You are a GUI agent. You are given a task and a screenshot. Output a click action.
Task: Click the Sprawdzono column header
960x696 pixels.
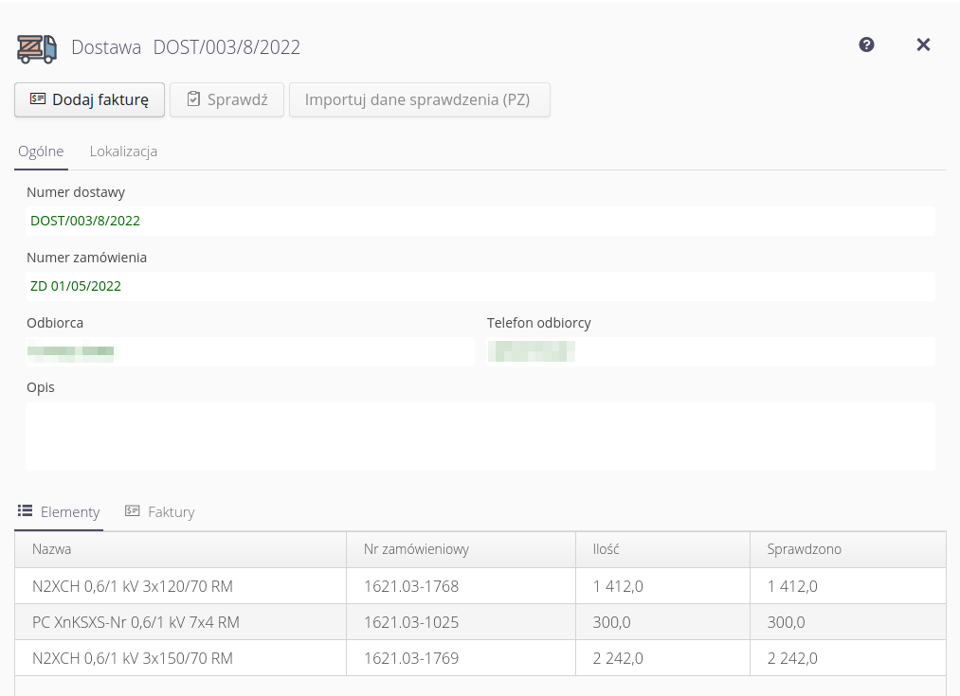click(x=804, y=549)
